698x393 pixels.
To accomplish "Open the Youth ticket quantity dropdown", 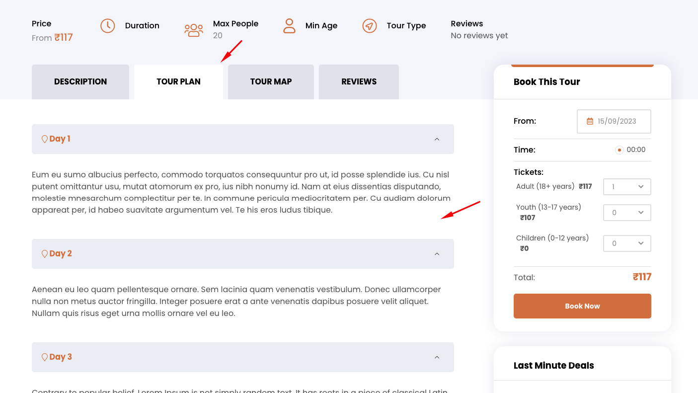I will (627, 213).
